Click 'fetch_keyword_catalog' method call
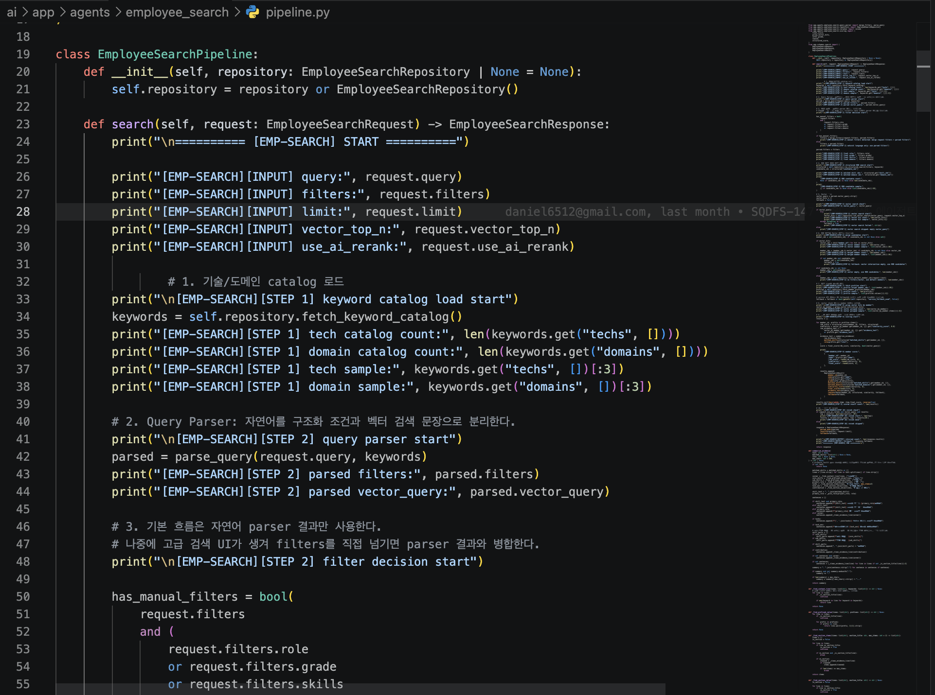Screen dimensions: 935x695 pyautogui.click(x=375, y=317)
